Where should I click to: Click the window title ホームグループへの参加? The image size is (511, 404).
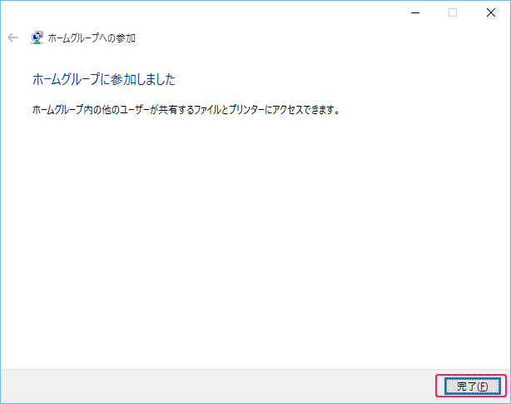[x=92, y=38]
